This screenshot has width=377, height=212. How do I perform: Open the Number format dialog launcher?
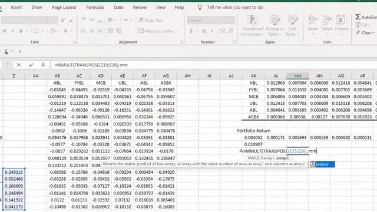pyautogui.click(x=234, y=42)
